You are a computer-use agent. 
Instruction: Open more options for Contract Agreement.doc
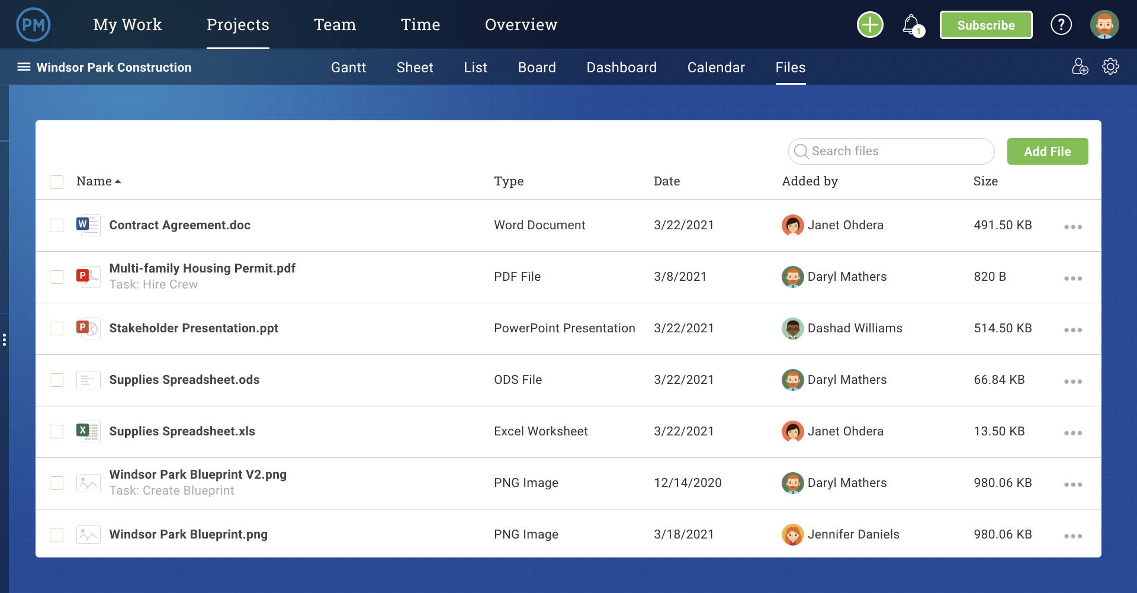point(1072,227)
